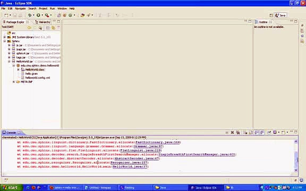
Task: Collapse the HelloWorld.jar node
Action: pyautogui.click(x=9, y=61)
